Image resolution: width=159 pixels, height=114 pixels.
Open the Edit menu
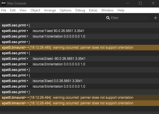click(13, 10)
